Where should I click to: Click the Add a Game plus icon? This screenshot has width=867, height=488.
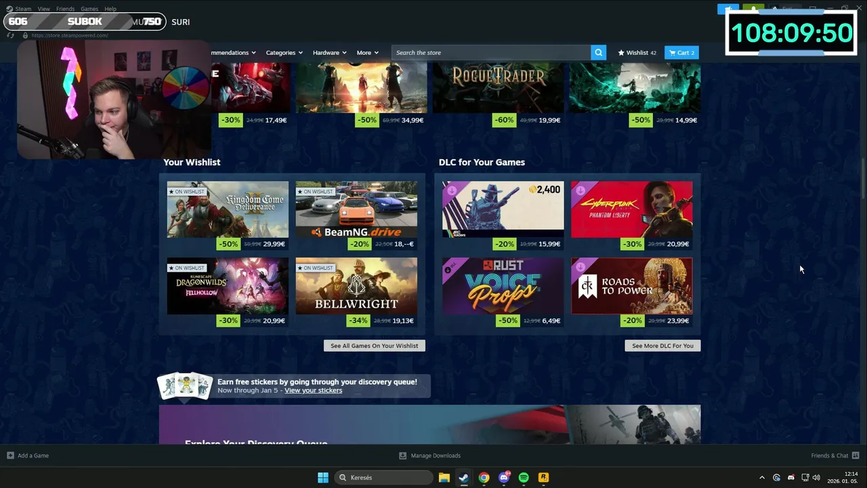click(10, 455)
